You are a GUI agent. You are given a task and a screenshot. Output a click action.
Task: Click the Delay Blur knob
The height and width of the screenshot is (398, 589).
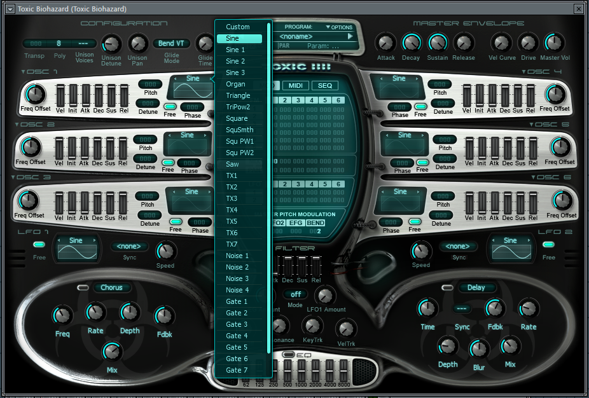click(478, 349)
